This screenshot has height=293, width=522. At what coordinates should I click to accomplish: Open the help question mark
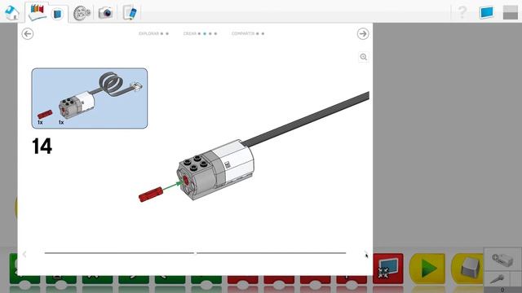[x=462, y=12]
